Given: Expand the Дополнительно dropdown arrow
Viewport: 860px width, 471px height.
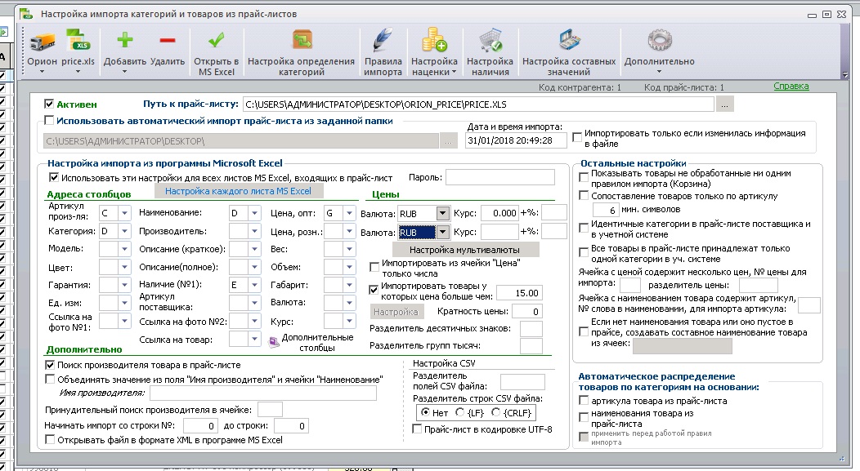Looking at the screenshot, I should pos(659,72).
